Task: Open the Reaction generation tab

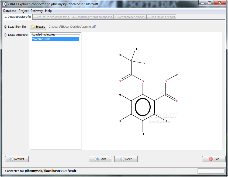Action: pos(130,17)
